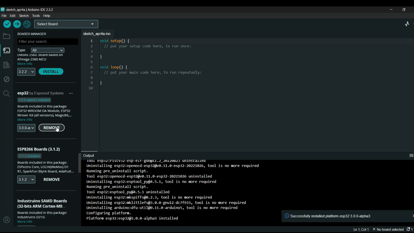Click the put your setup code comment

point(147,46)
